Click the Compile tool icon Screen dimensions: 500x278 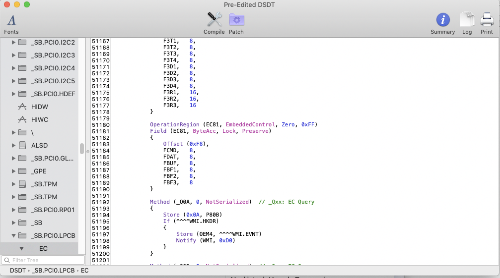pos(214,23)
